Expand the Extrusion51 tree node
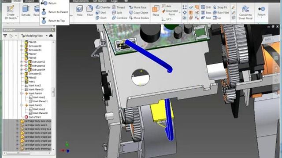This screenshot has width=282, height=158. click(22, 50)
